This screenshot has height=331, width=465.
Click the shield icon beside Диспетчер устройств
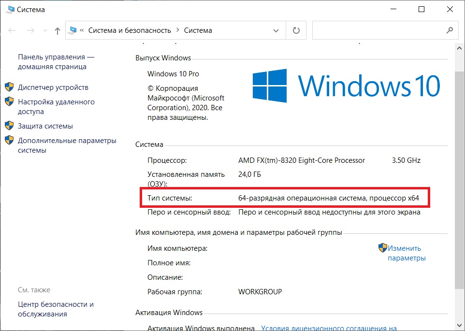(x=9, y=87)
